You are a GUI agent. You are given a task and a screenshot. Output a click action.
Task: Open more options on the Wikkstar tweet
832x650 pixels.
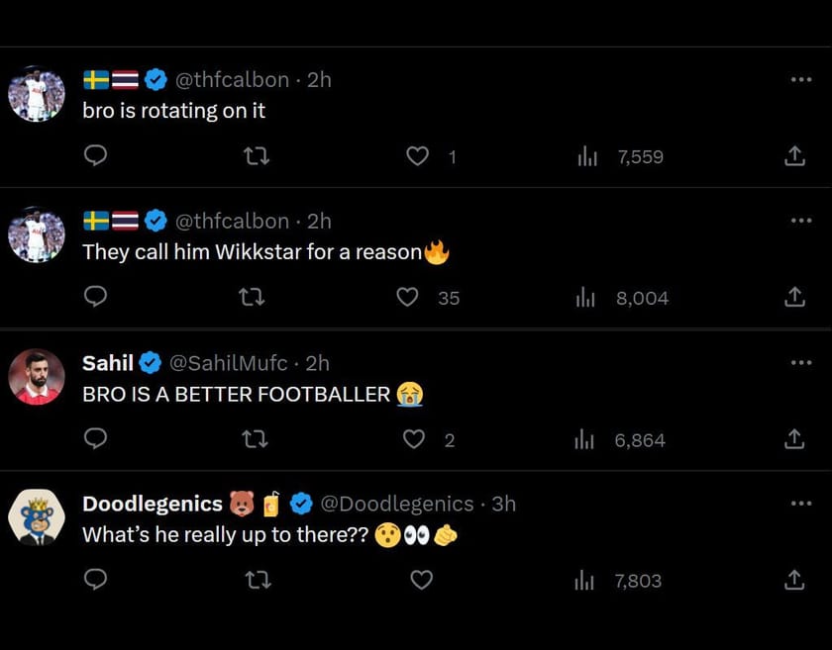pos(801,221)
